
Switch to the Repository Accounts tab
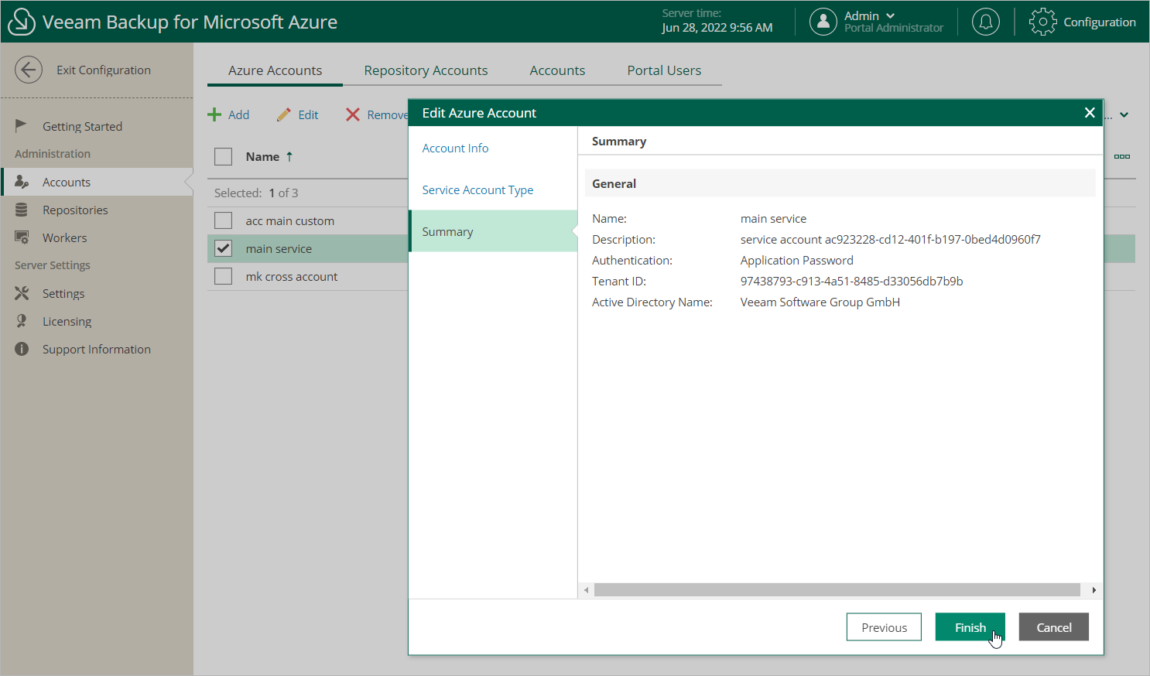[426, 70]
